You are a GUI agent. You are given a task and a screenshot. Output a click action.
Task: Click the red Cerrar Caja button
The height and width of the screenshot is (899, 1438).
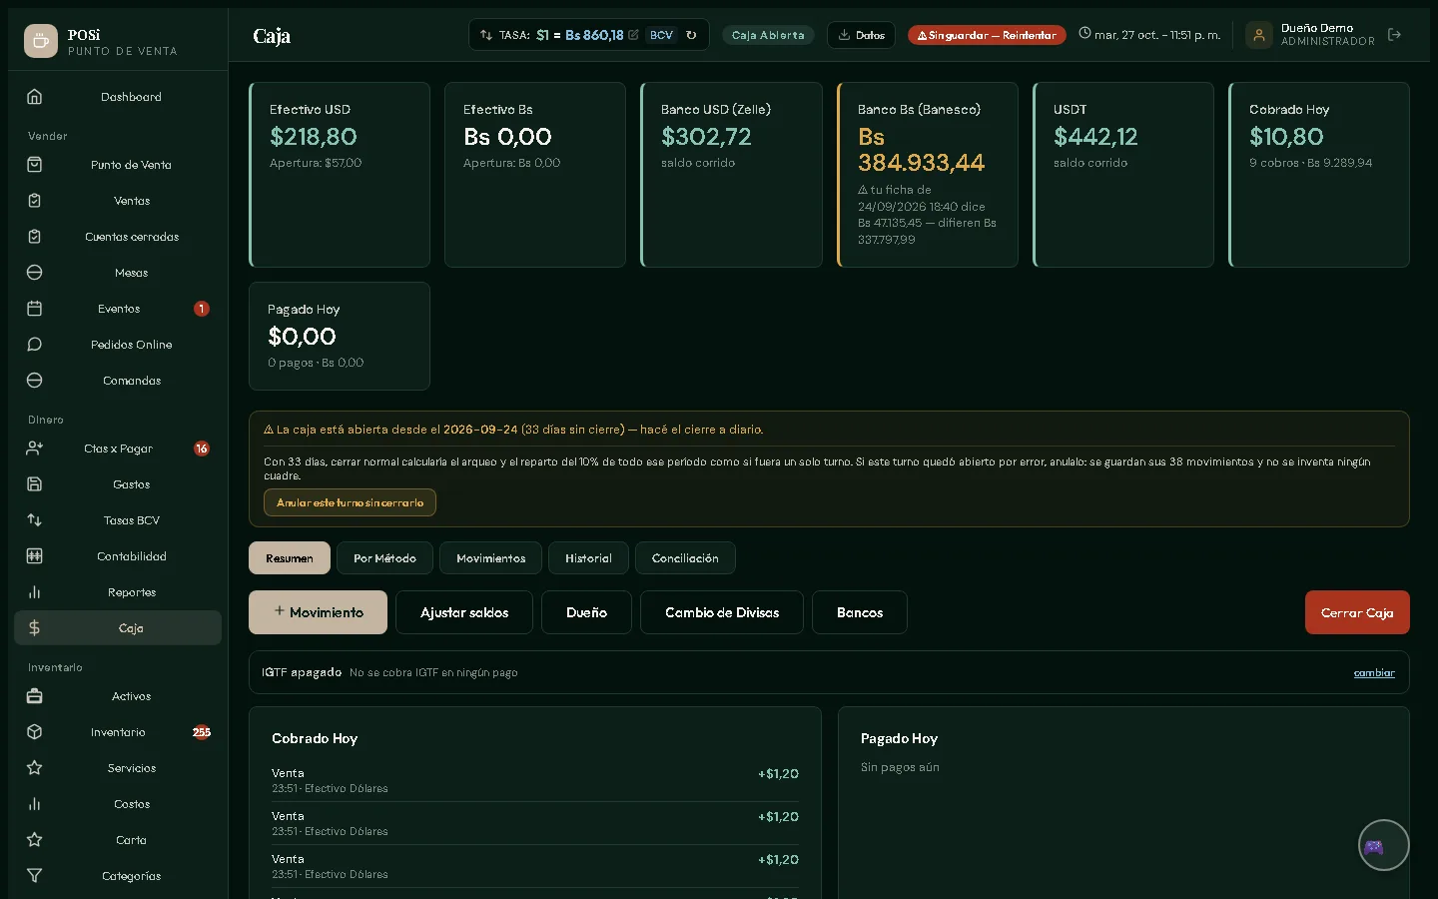point(1357,612)
